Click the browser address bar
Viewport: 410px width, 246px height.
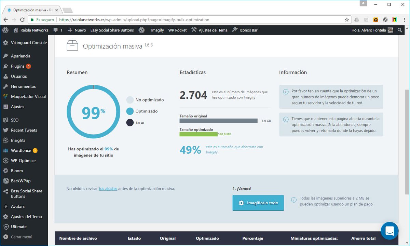[x=190, y=20]
